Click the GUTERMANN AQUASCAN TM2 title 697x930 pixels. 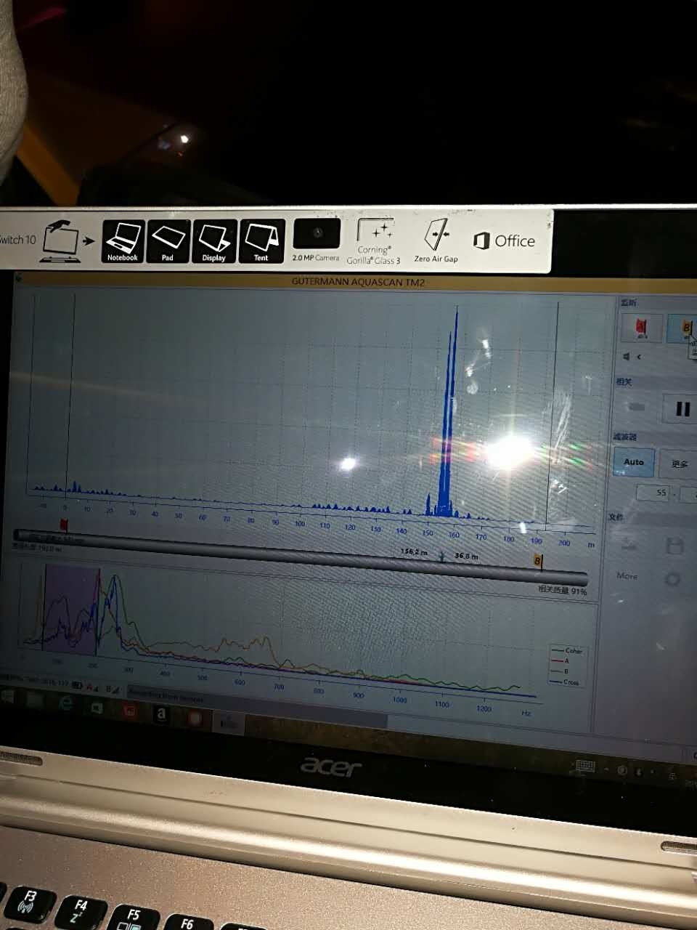tap(358, 281)
